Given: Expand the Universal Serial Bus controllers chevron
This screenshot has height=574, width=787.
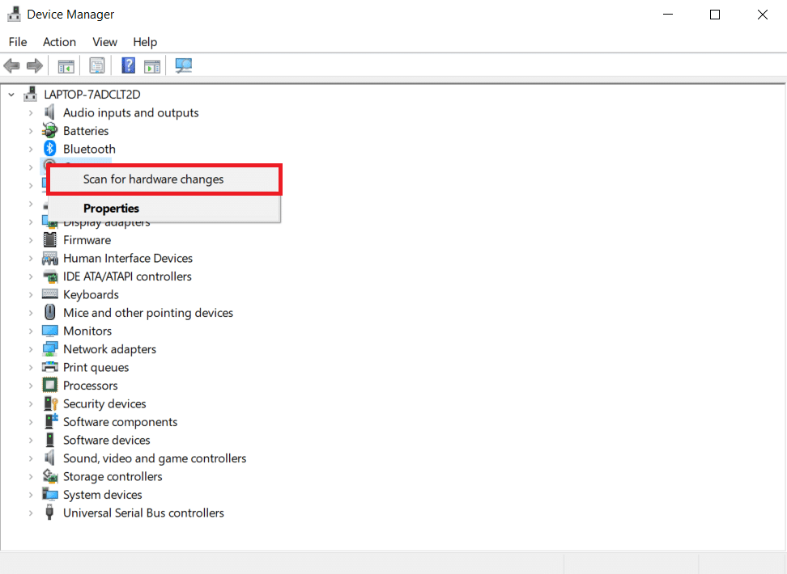Looking at the screenshot, I should click(x=31, y=513).
